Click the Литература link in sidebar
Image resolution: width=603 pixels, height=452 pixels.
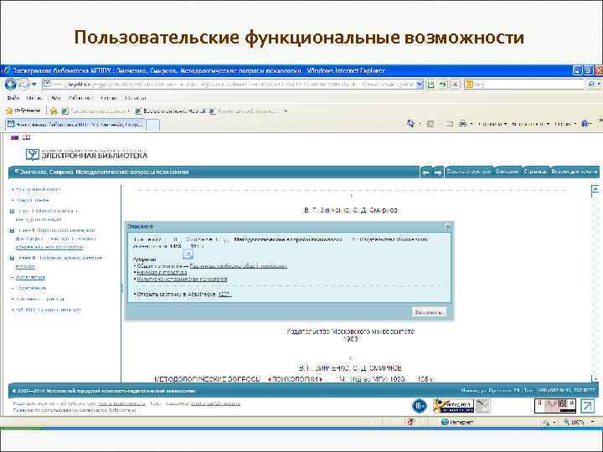tap(31, 278)
